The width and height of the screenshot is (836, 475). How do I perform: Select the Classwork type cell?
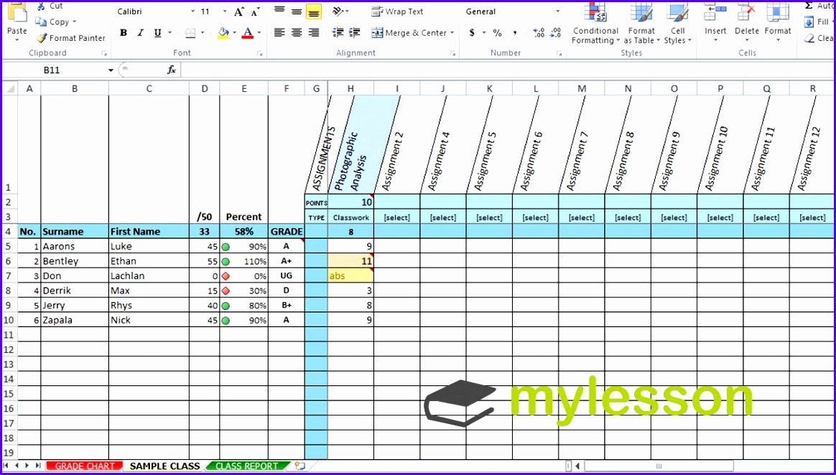pyautogui.click(x=350, y=217)
